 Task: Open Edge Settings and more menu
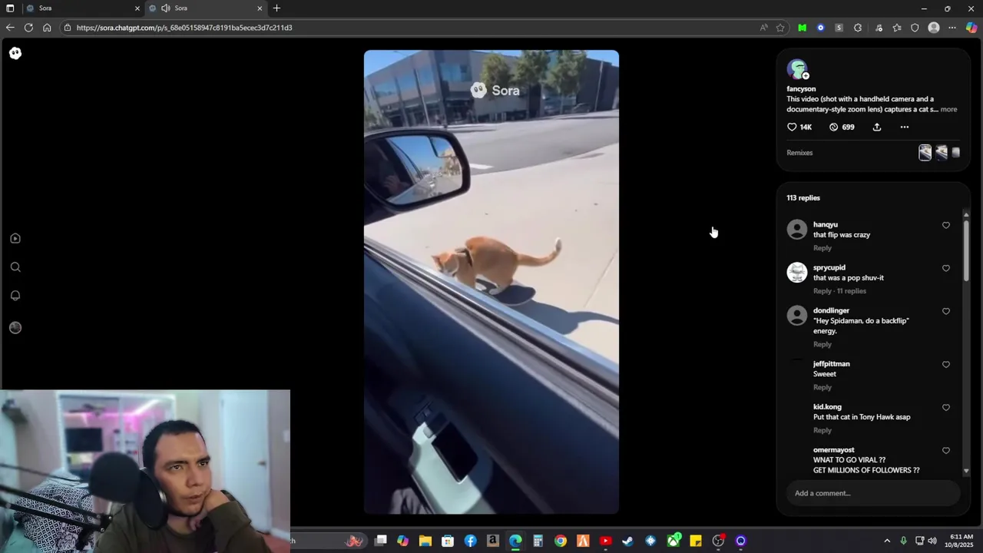[952, 28]
